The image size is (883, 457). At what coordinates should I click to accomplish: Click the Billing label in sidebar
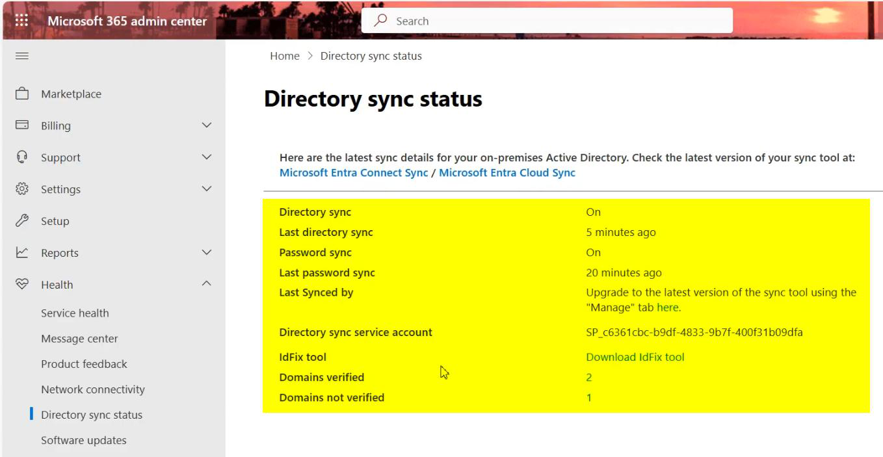(x=56, y=126)
